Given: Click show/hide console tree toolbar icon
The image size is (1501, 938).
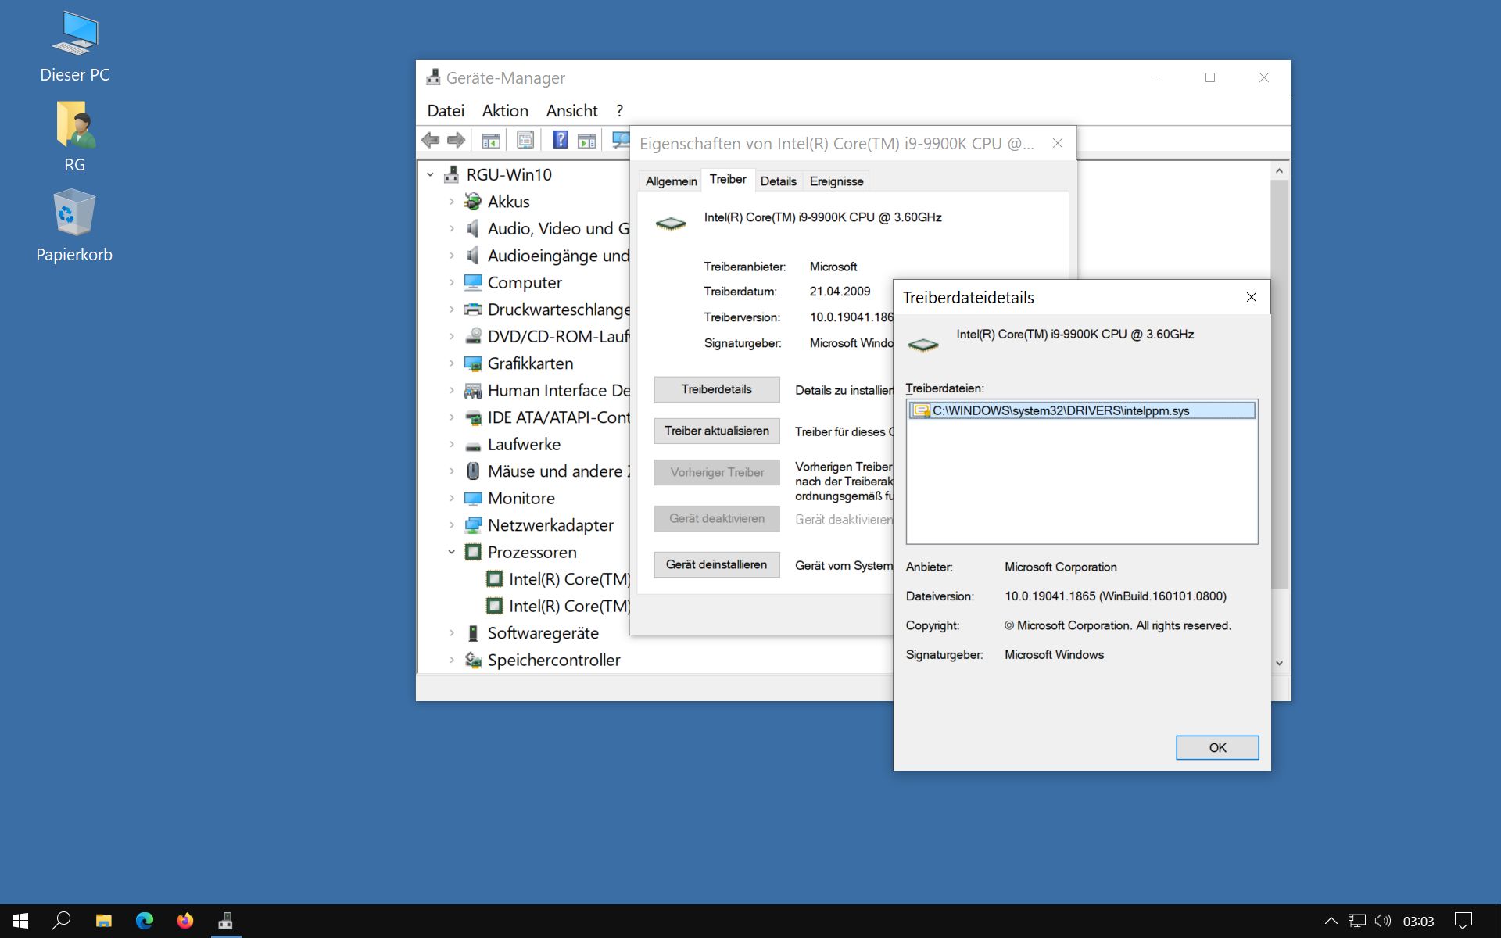Looking at the screenshot, I should (x=491, y=140).
